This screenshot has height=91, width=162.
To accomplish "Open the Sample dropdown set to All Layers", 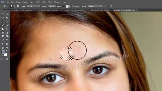I will click(95, 6).
